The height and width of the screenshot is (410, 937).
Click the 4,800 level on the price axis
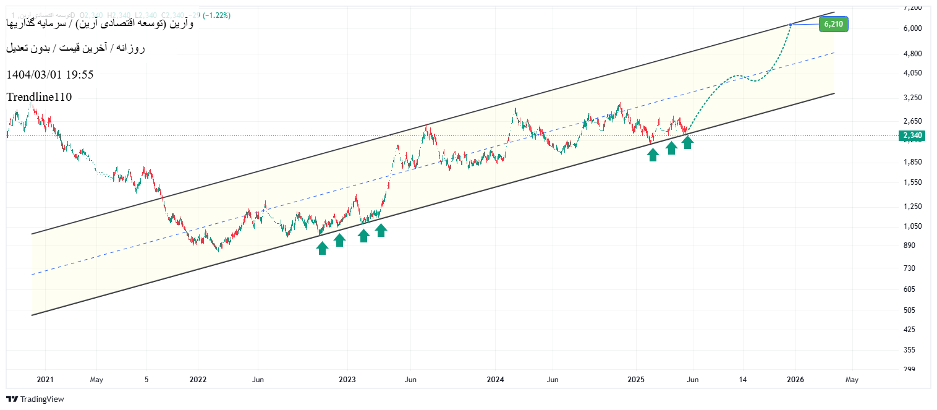pos(912,53)
